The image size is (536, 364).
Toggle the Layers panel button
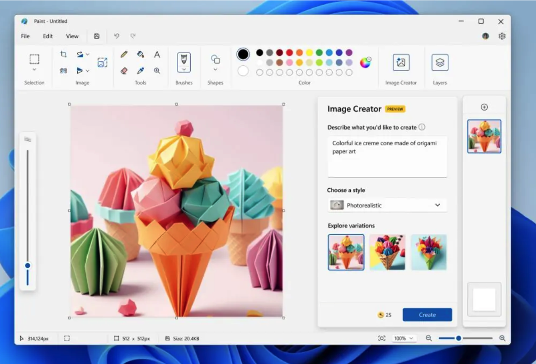pos(440,62)
